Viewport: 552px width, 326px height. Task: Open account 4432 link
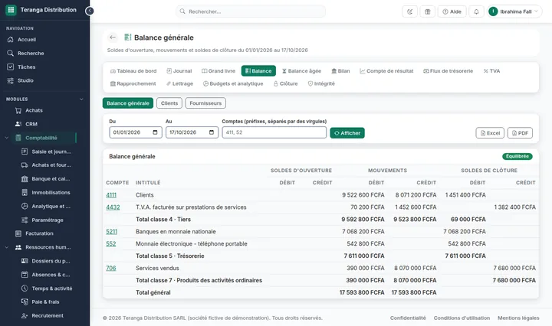tap(113, 207)
